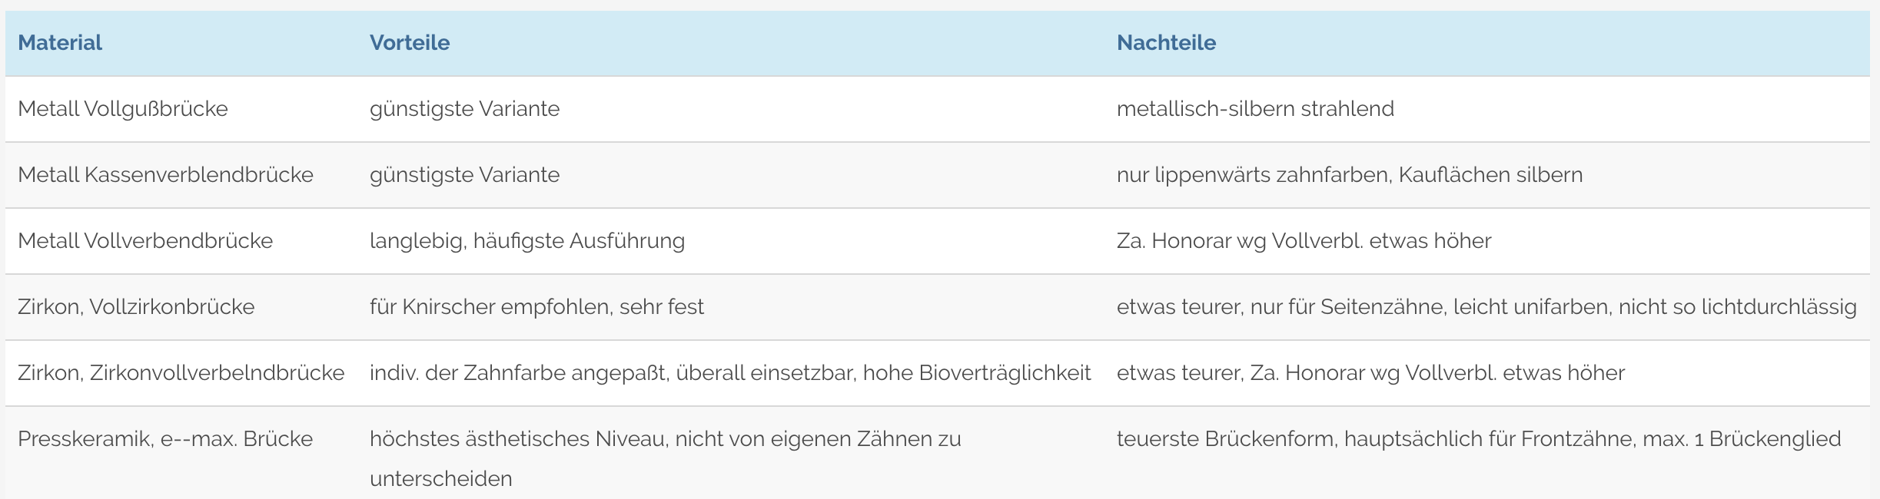1880x499 pixels.
Task: Click the Nachteile column header
Action: click(1166, 43)
